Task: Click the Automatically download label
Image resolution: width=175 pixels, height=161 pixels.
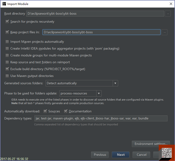Action: [x=22, y=111]
